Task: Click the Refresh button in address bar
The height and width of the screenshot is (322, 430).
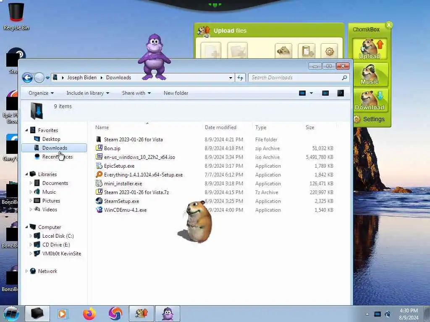Action: point(240,78)
